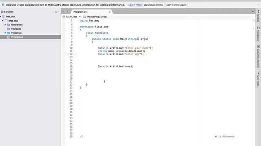Click the Unit Tests pad icon
The width and height of the screenshot is (261, 146).
pos(258,73)
